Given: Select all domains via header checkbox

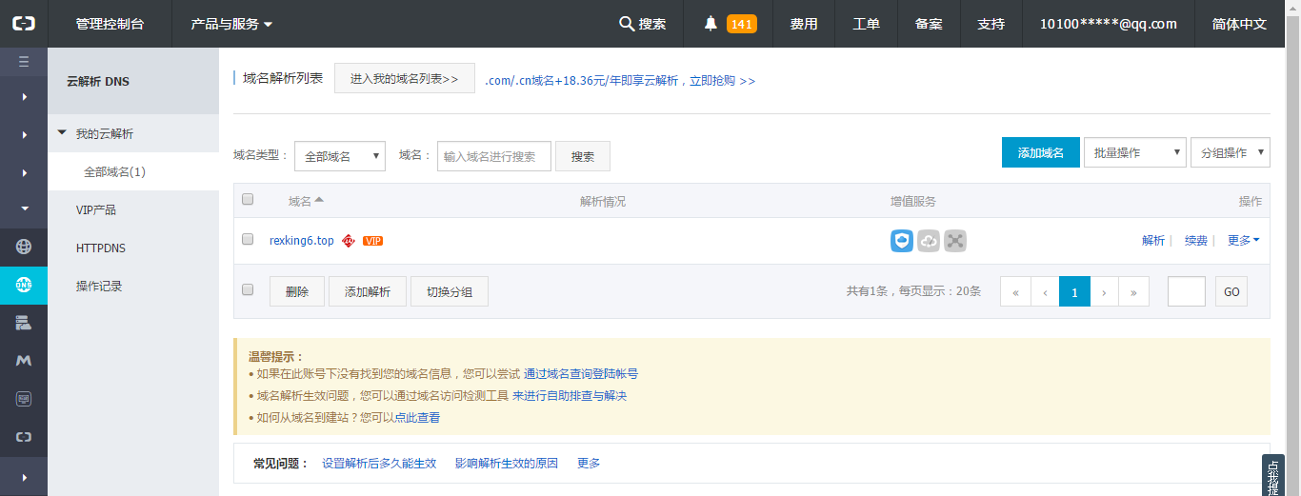Looking at the screenshot, I should click(x=248, y=199).
